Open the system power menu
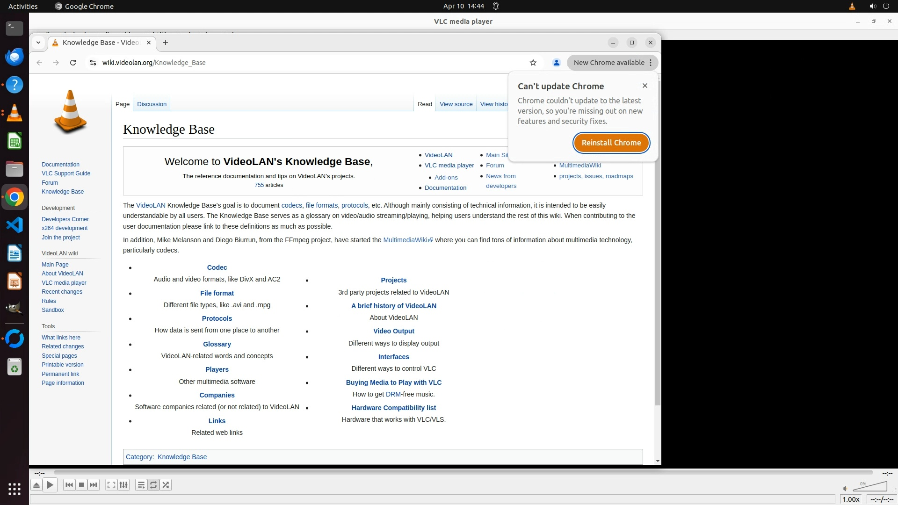Image resolution: width=898 pixels, height=505 pixels. point(886,6)
